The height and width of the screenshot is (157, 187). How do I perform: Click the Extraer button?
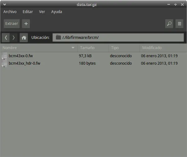click(11, 24)
